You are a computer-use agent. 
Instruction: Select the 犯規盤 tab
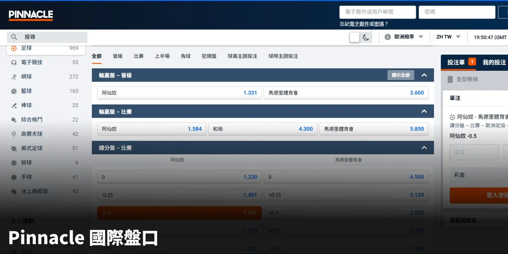click(x=209, y=56)
